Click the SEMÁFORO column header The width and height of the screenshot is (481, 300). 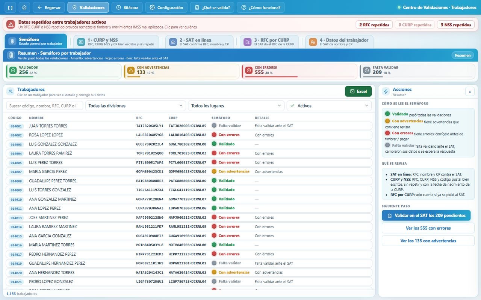pyautogui.click(x=221, y=118)
